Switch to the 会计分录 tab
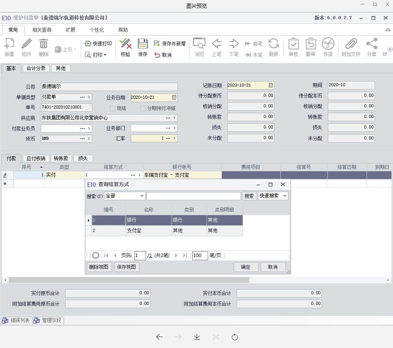The image size is (393, 348). click(x=36, y=68)
